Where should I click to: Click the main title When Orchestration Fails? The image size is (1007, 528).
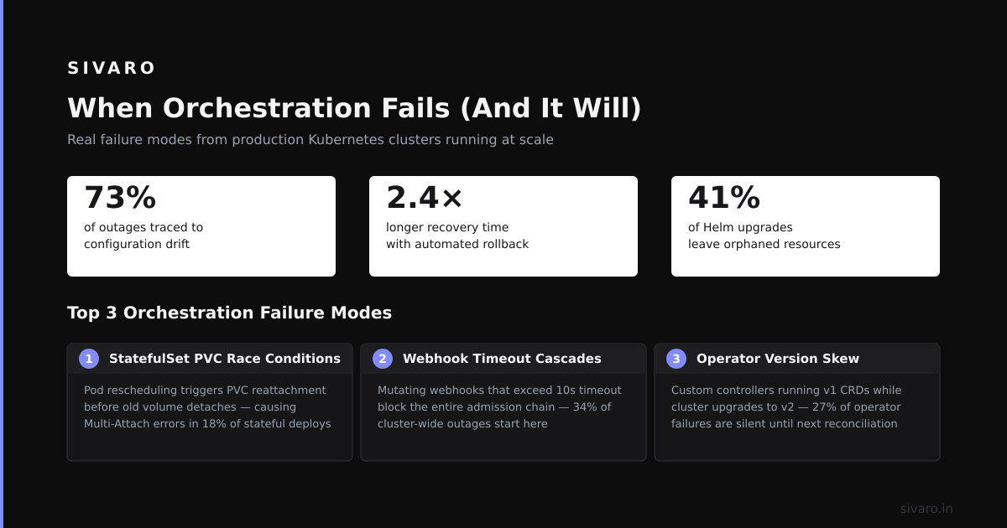(x=354, y=108)
